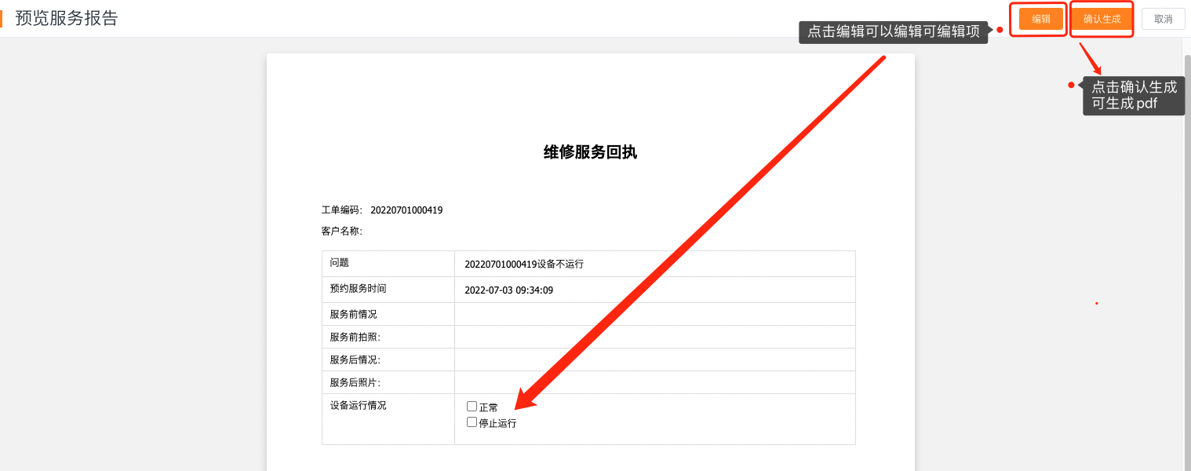This screenshot has width=1191, height=471.
Task: Click the 取消 button
Action: pos(1163,19)
